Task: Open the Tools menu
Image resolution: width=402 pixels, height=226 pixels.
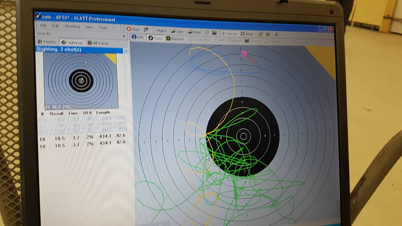Action: (103, 28)
